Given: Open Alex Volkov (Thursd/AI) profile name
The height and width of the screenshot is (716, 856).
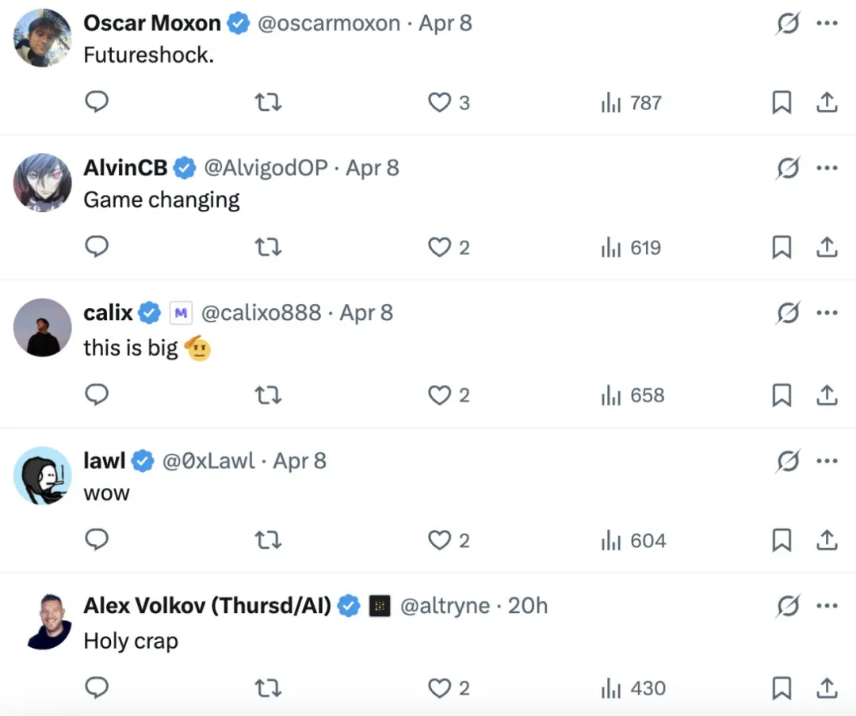Looking at the screenshot, I should tap(208, 606).
